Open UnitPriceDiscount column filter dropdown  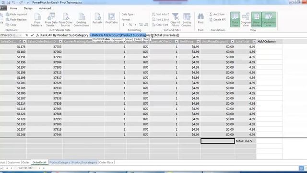click(232, 41)
